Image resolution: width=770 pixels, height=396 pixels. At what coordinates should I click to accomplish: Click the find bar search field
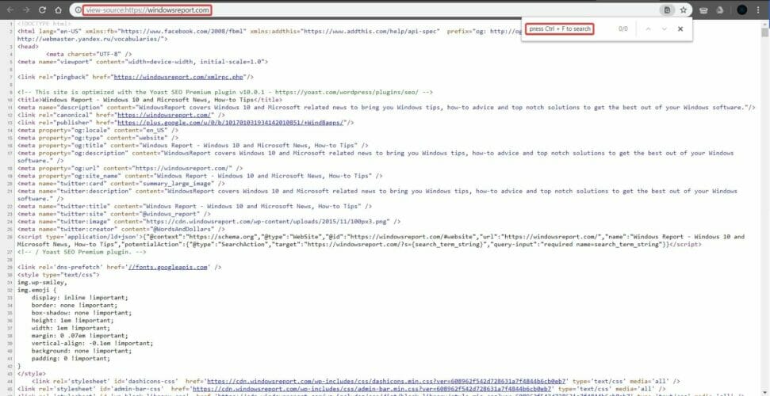tap(560, 29)
